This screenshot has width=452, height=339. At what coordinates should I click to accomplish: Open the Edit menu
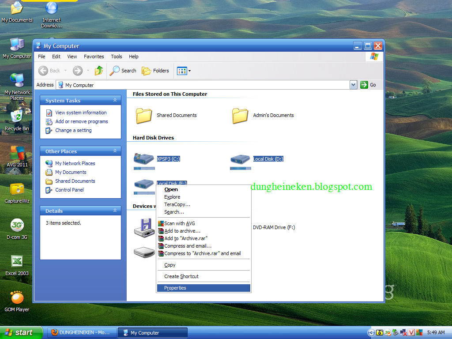point(56,56)
